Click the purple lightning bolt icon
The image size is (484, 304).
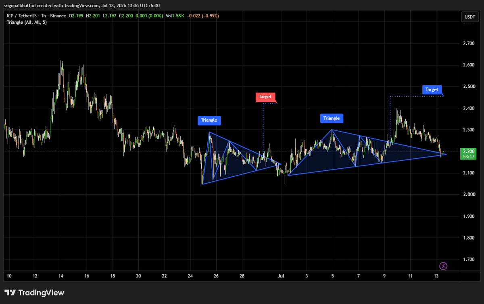point(443,266)
